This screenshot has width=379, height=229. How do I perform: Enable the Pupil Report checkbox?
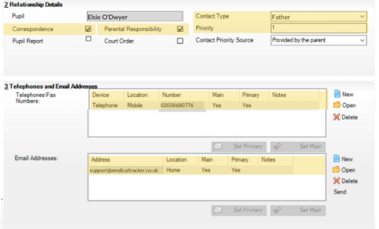click(x=88, y=39)
